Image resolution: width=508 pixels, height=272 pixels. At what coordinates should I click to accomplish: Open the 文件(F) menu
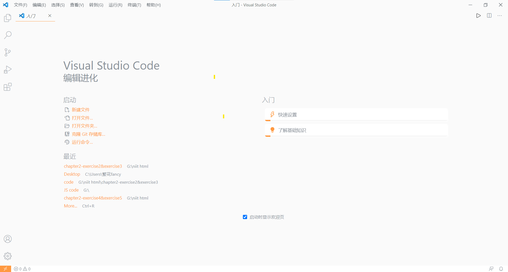coord(20,5)
